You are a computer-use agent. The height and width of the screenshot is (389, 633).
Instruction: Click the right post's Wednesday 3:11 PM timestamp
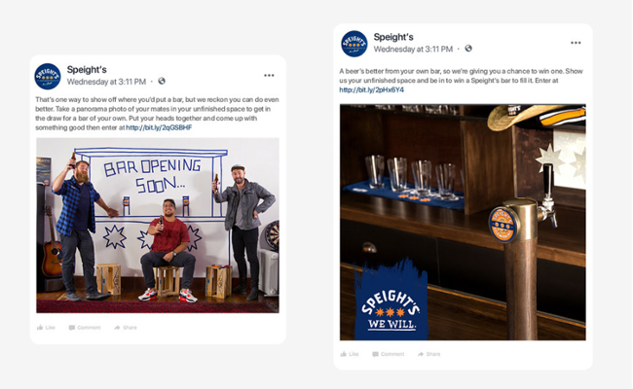[x=413, y=50]
